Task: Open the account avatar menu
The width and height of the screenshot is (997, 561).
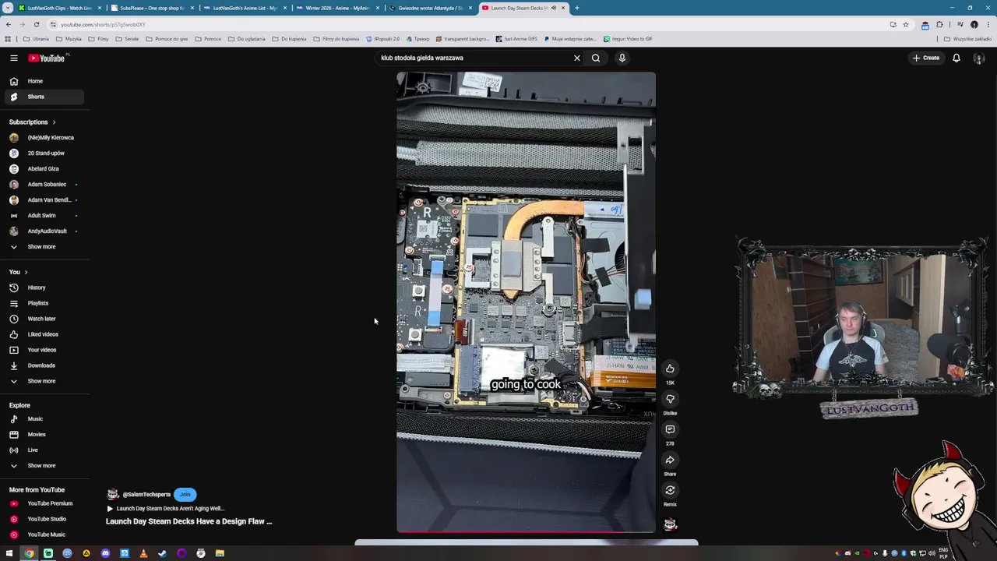Action: point(979,58)
